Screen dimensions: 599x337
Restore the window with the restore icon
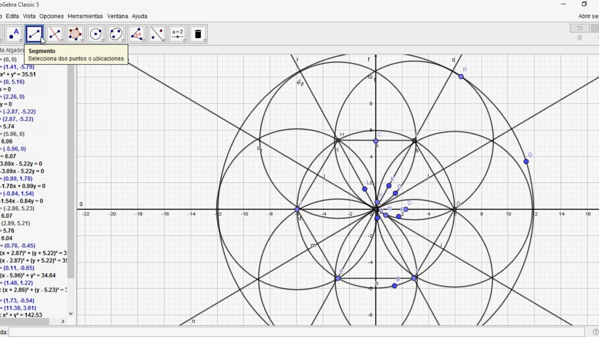(584, 4)
